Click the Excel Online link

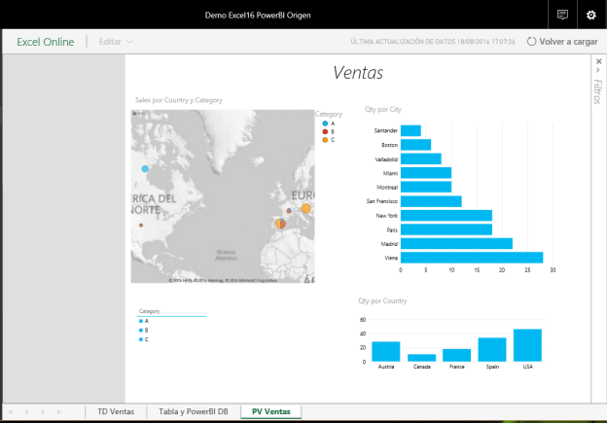(45, 42)
